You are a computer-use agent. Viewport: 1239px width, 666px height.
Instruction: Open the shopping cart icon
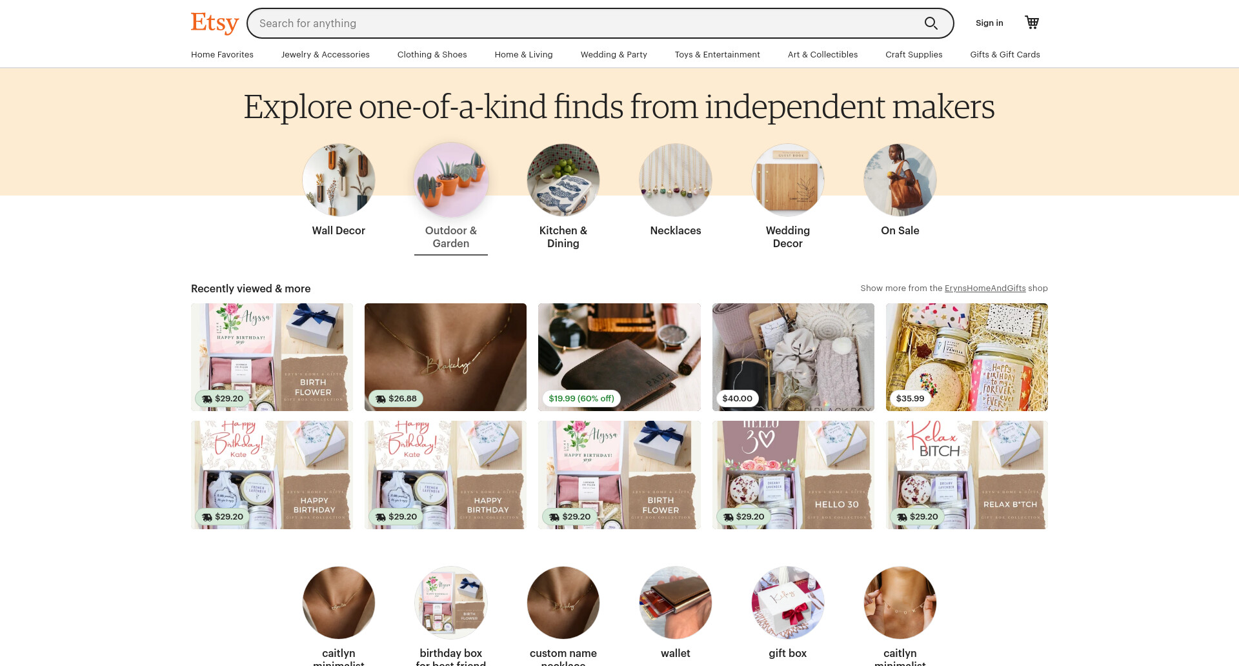(1032, 23)
